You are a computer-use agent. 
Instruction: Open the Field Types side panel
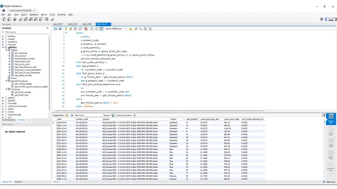pyautogui.click(x=331, y=143)
